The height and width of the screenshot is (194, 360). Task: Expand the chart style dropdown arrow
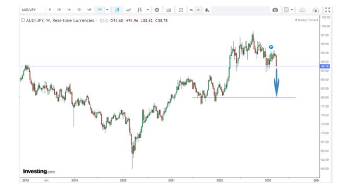148,10
